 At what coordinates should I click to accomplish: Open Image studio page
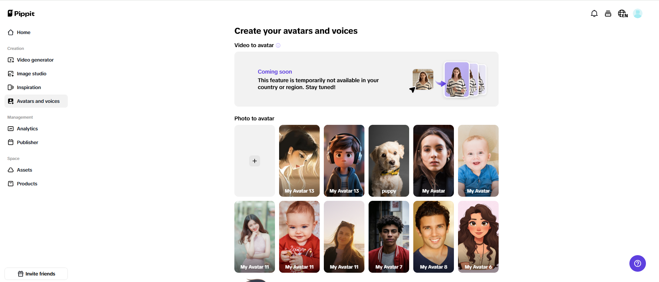click(x=31, y=74)
